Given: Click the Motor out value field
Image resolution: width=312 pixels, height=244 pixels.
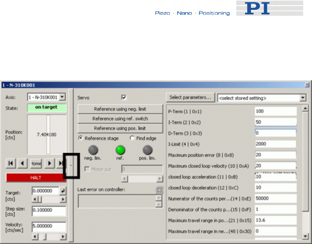Looking at the screenshot, I should 142,169.
